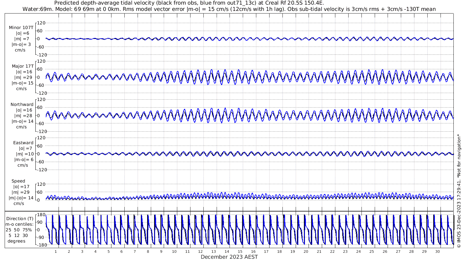Image resolution: width=463 pixels, height=264 pixels.
Task: Click day '20' on the date axis
Action: 306,252
